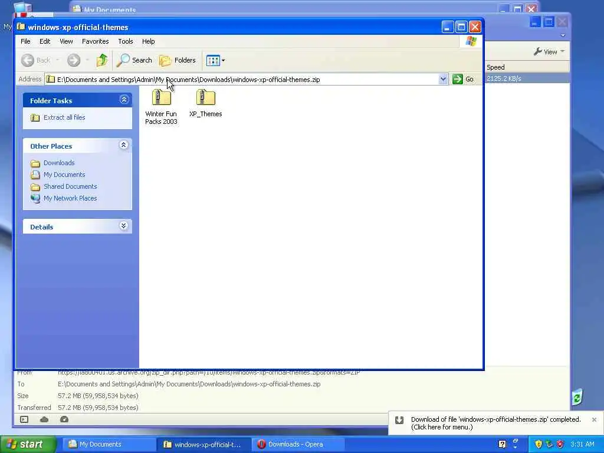Open the Recycle Bin on desktop

577,396
